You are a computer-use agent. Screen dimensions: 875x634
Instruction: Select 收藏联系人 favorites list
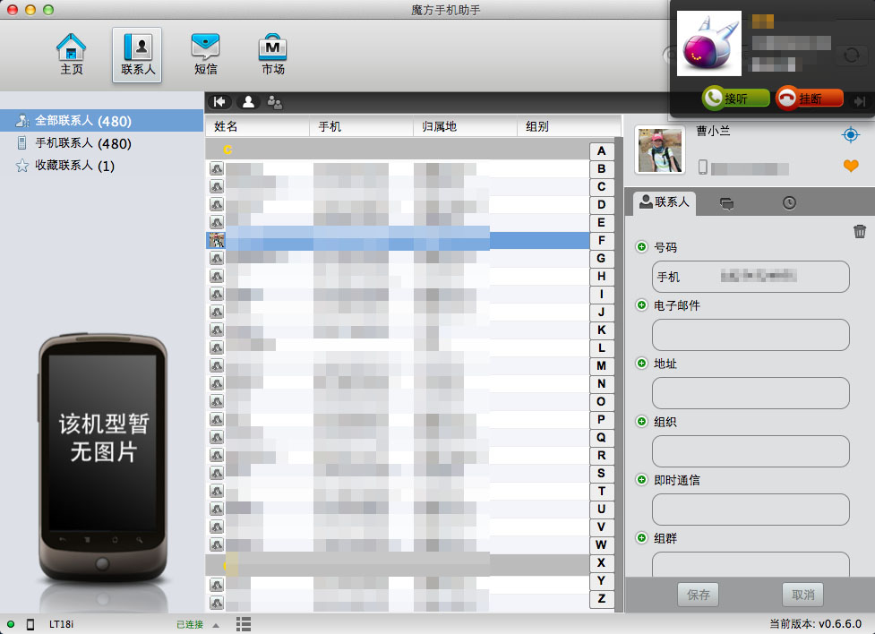click(74, 166)
